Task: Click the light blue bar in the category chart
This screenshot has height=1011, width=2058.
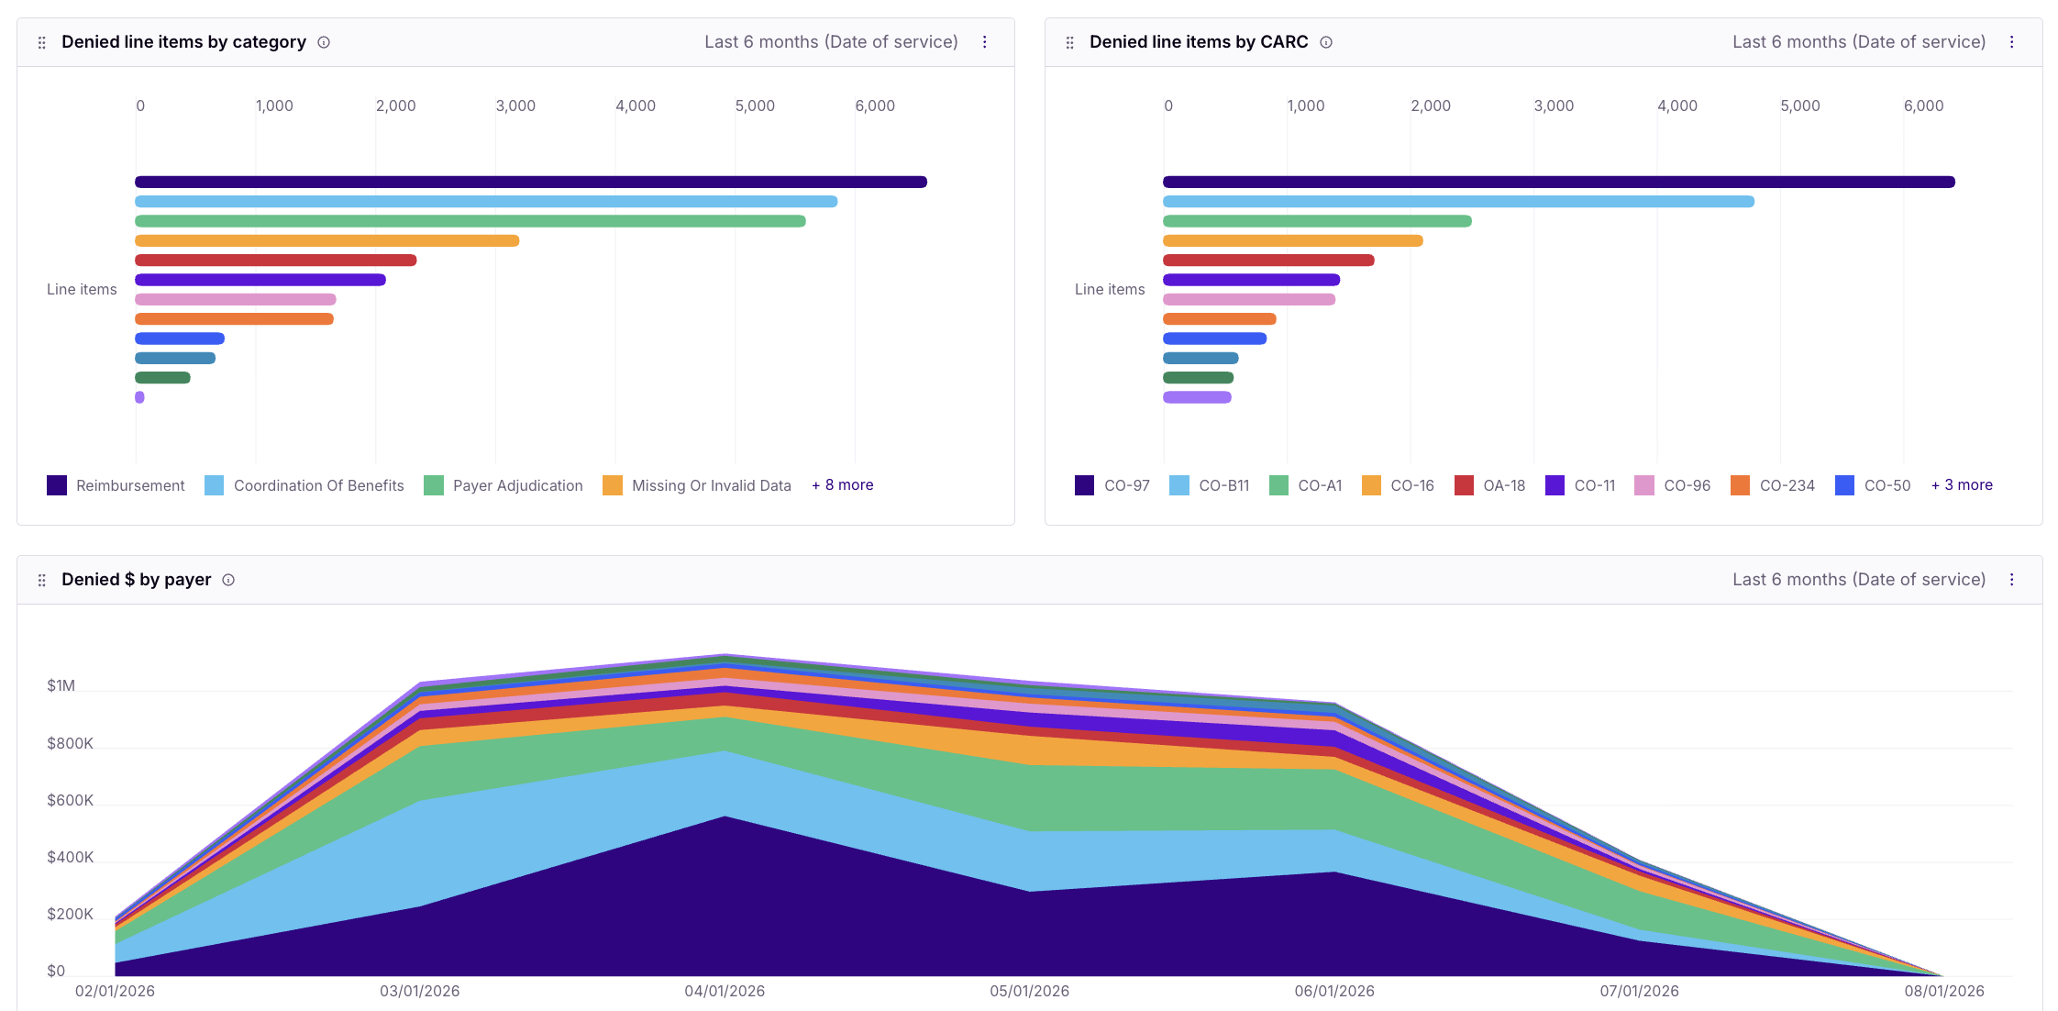Action: click(x=486, y=201)
